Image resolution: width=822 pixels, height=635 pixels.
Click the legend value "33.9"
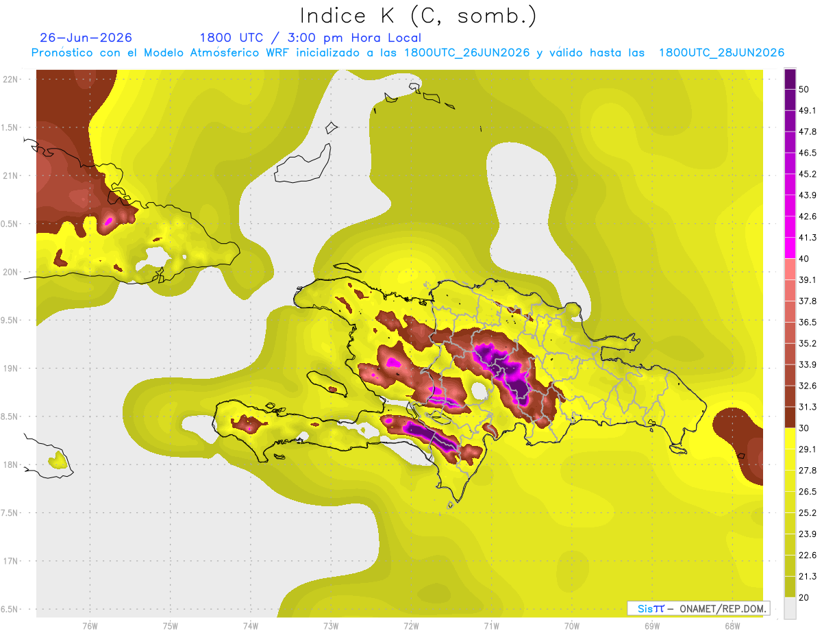coord(807,364)
